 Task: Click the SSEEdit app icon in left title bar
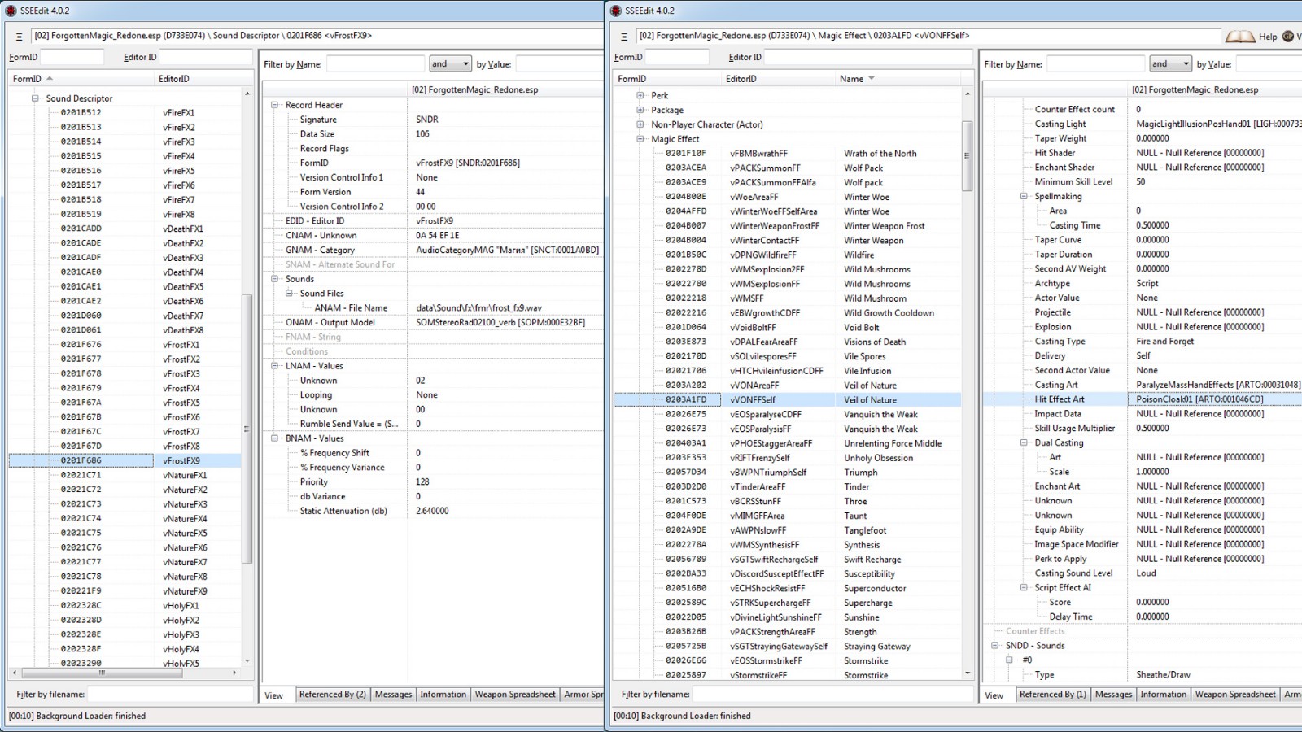click(x=11, y=11)
